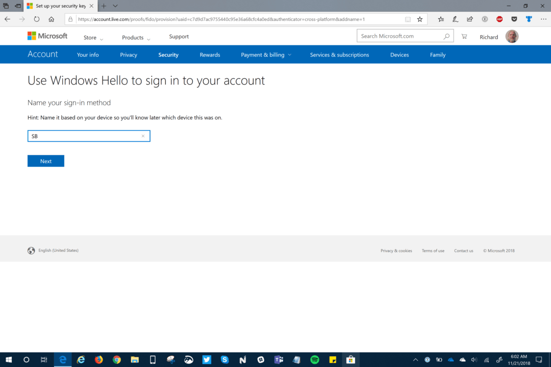This screenshot has width=551, height=367.
Task: Open Web Notes with the pen icon
Action: tap(455, 19)
